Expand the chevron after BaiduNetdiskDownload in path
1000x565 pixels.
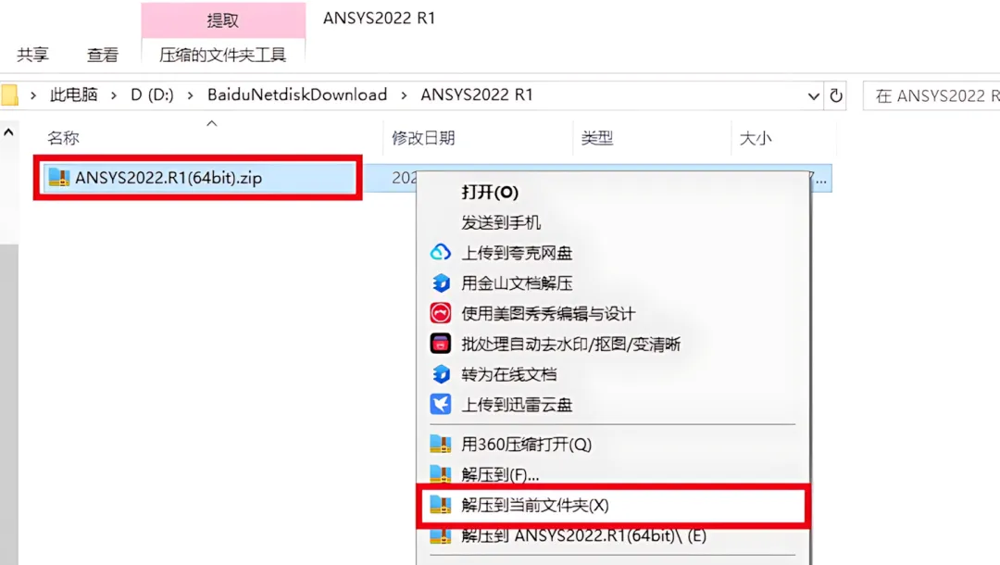404,95
